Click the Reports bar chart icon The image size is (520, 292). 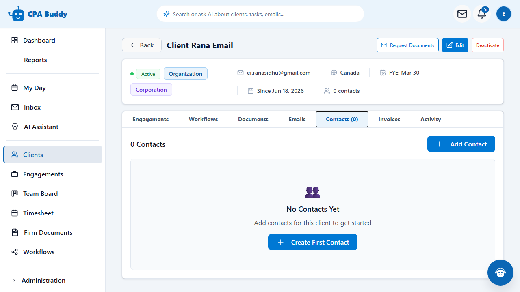click(x=15, y=60)
